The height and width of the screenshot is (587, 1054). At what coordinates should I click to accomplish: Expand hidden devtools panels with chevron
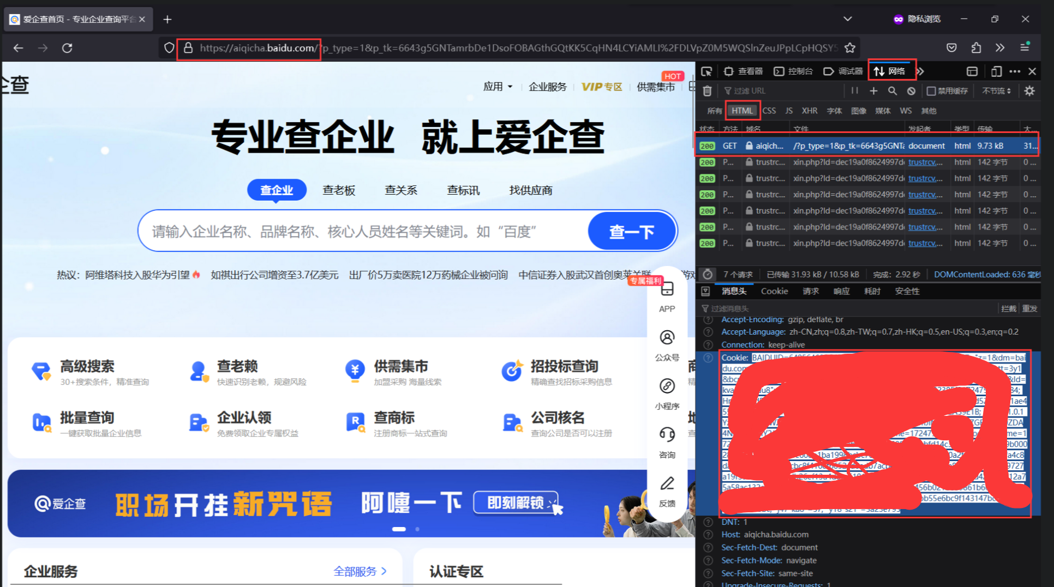[920, 71]
